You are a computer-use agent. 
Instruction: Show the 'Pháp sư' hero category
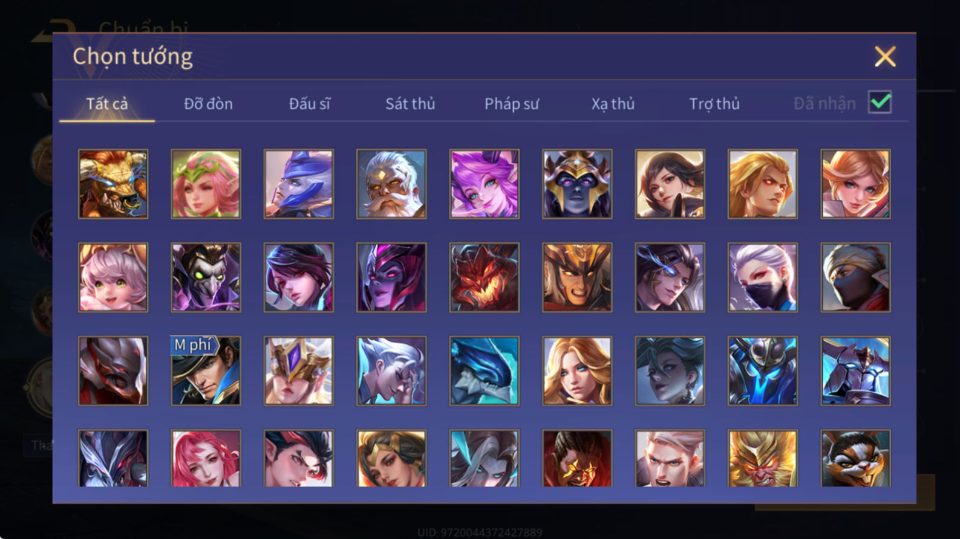click(x=511, y=104)
